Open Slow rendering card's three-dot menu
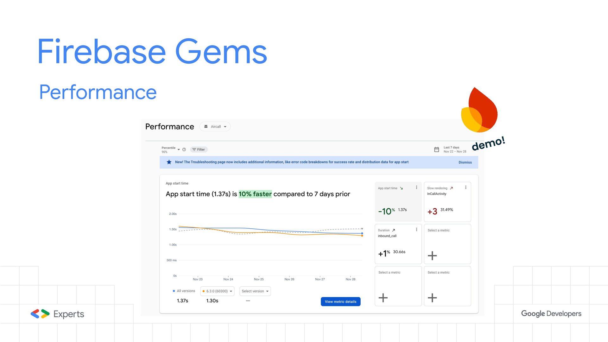This screenshot has height=342, width=608. coord(465,187)
